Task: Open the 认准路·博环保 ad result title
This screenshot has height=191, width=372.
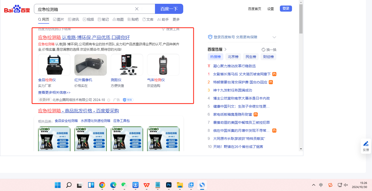Action: coord(84,38)
